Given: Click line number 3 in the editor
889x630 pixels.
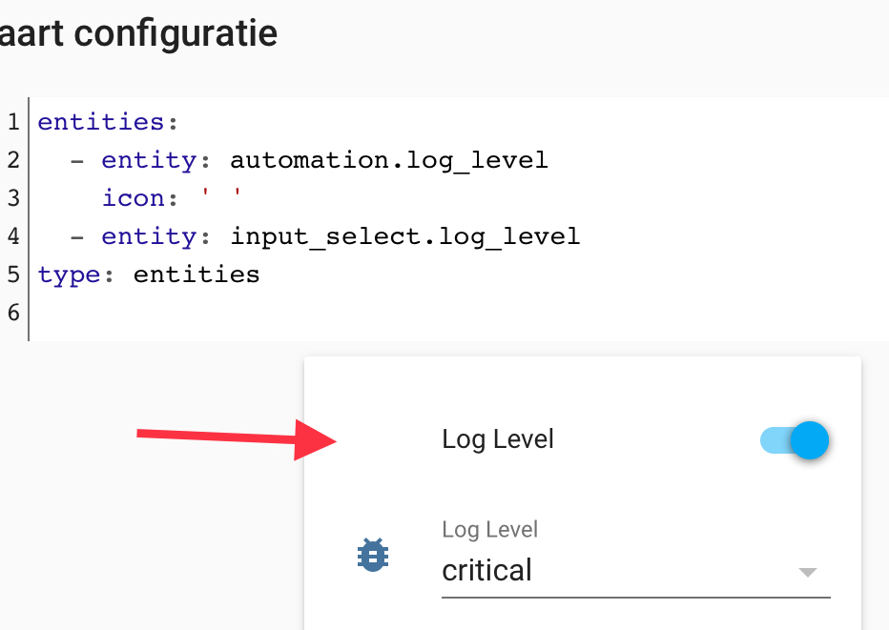Looking at the screenshot, I should click(x=13, y=197).
